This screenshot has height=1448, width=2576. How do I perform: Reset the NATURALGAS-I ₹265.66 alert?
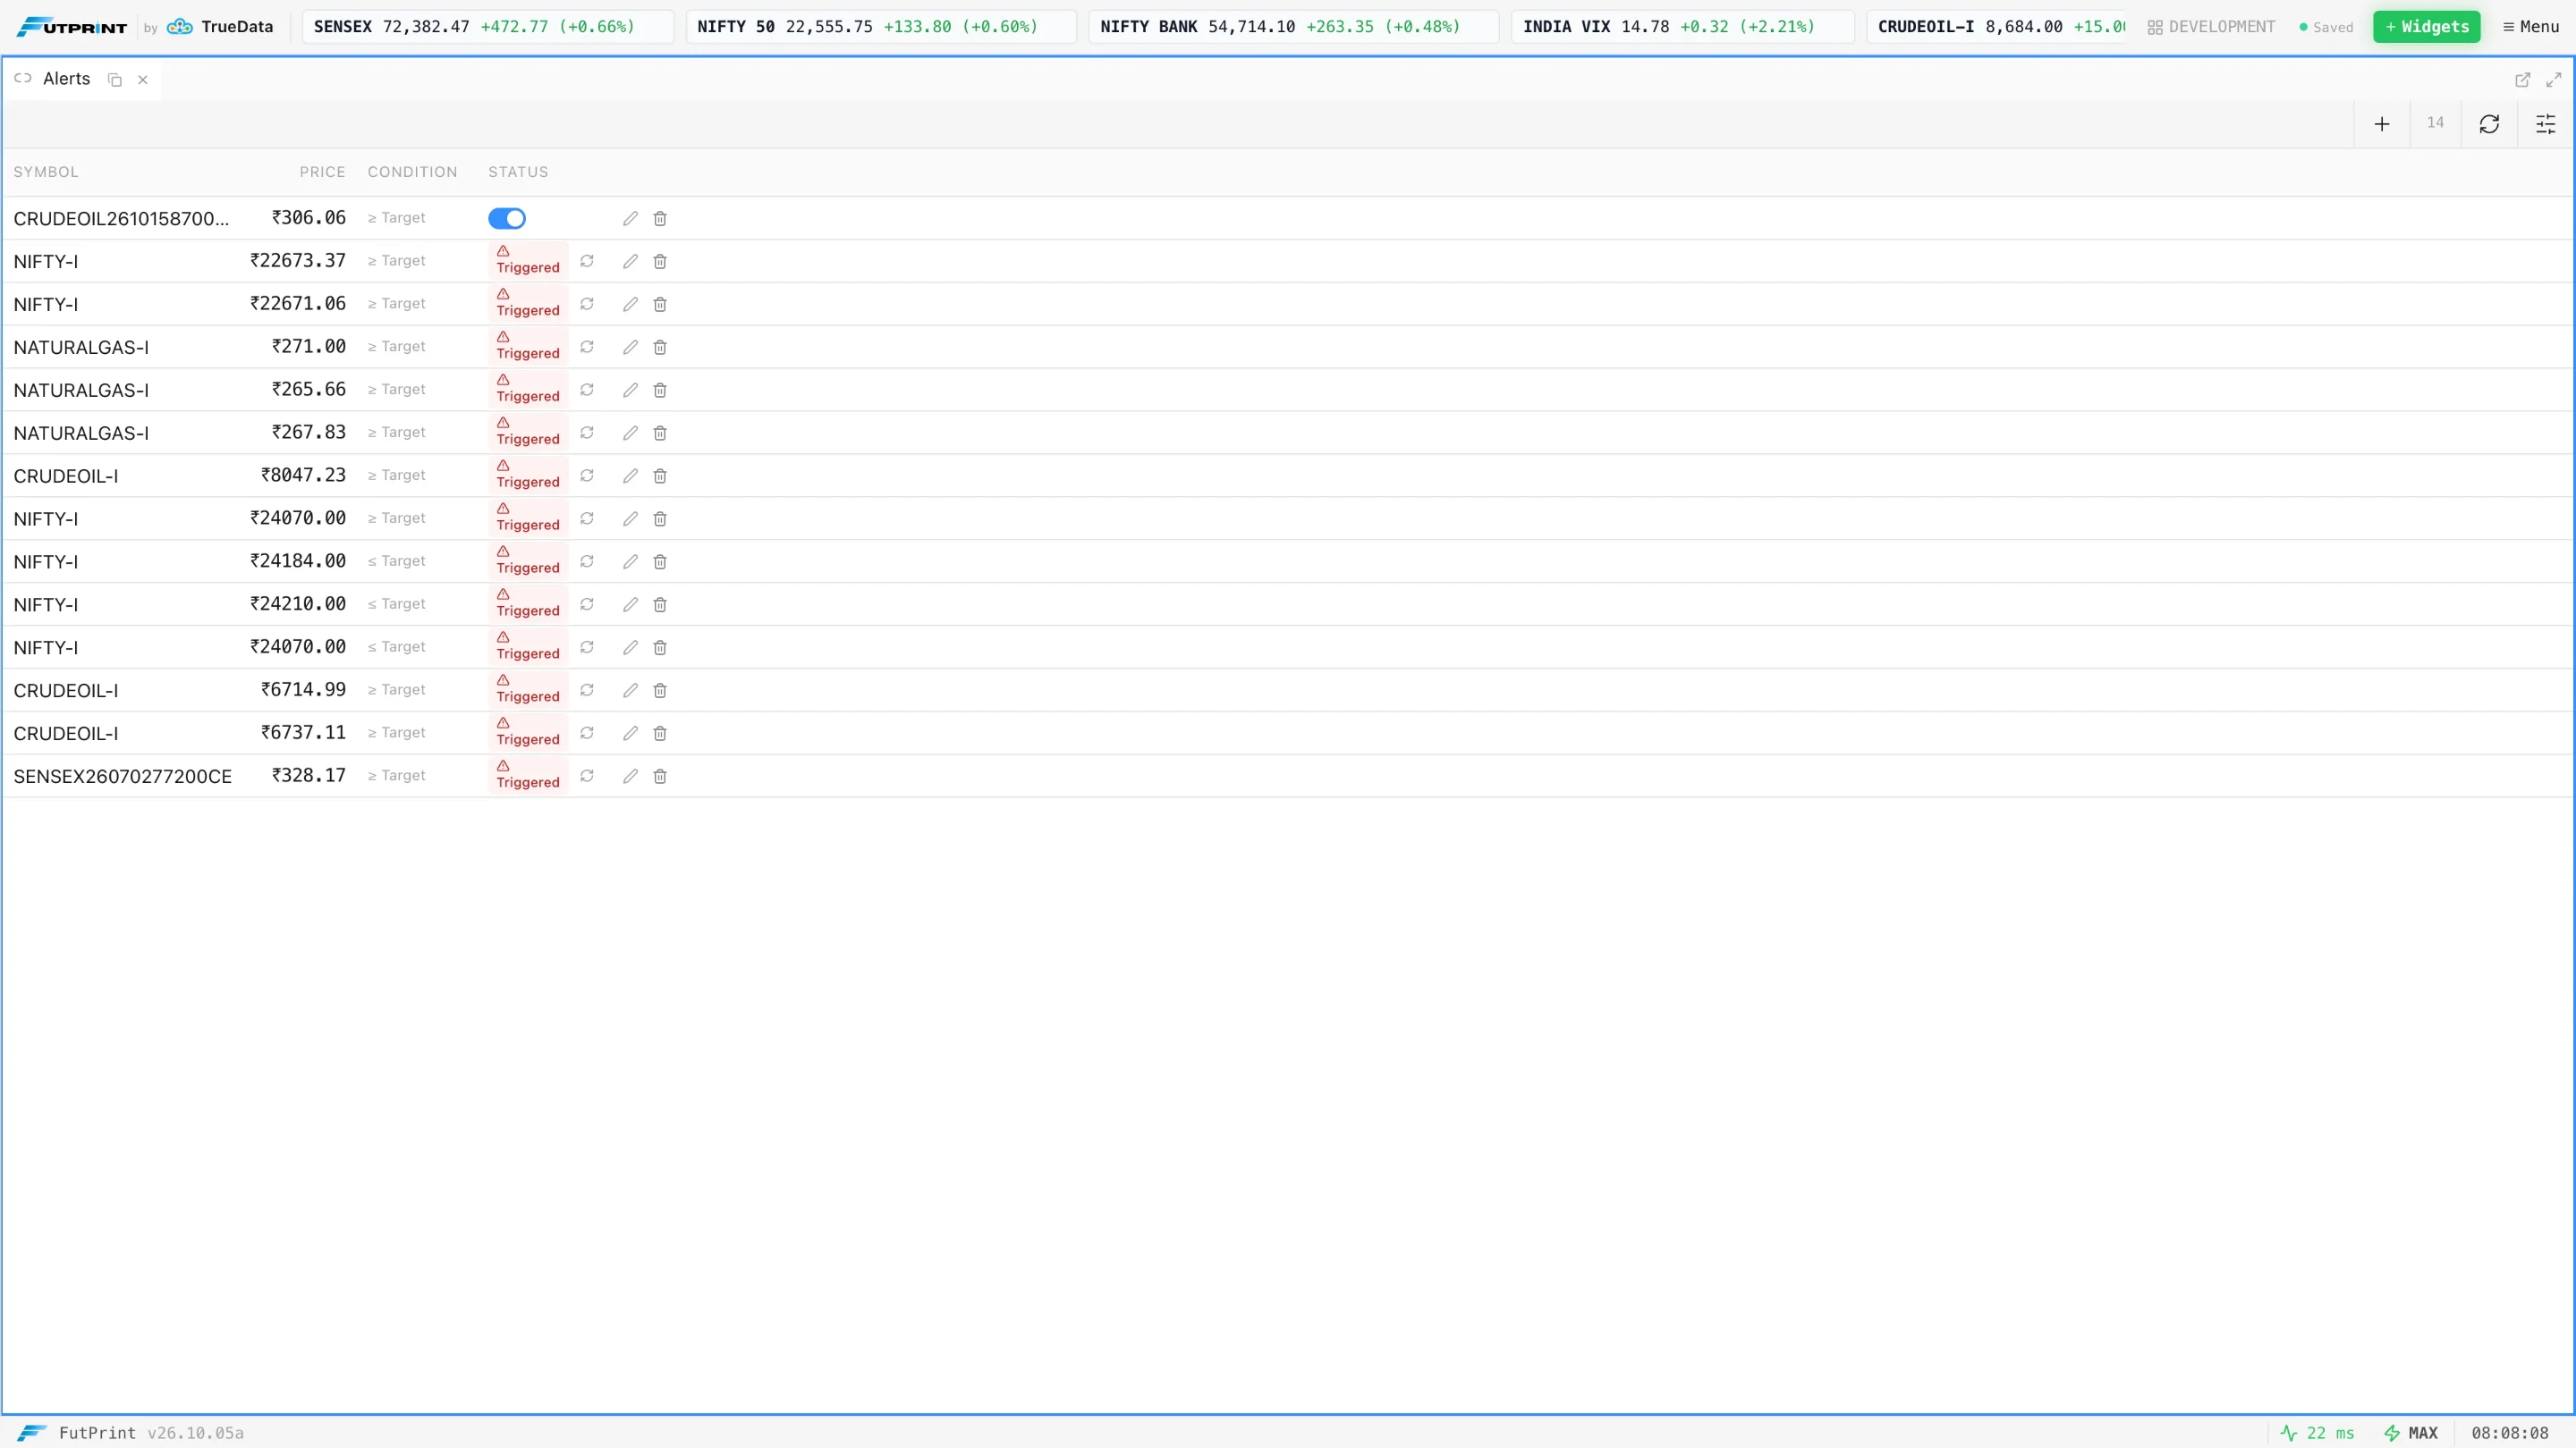point(587,390)
